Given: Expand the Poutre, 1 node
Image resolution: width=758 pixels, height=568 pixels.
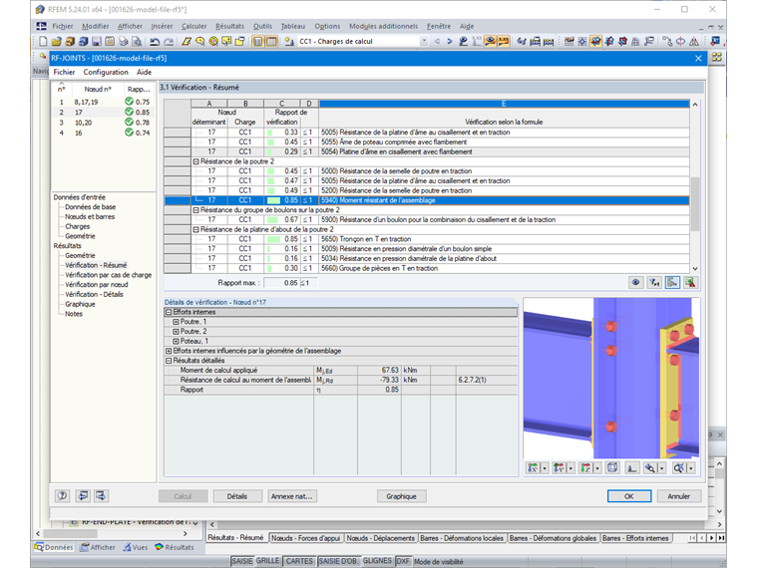Looking at the screenshot, I should [176, 322].
